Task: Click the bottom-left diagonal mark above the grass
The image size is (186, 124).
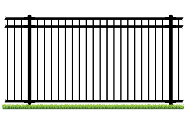Action: point(5,101)
